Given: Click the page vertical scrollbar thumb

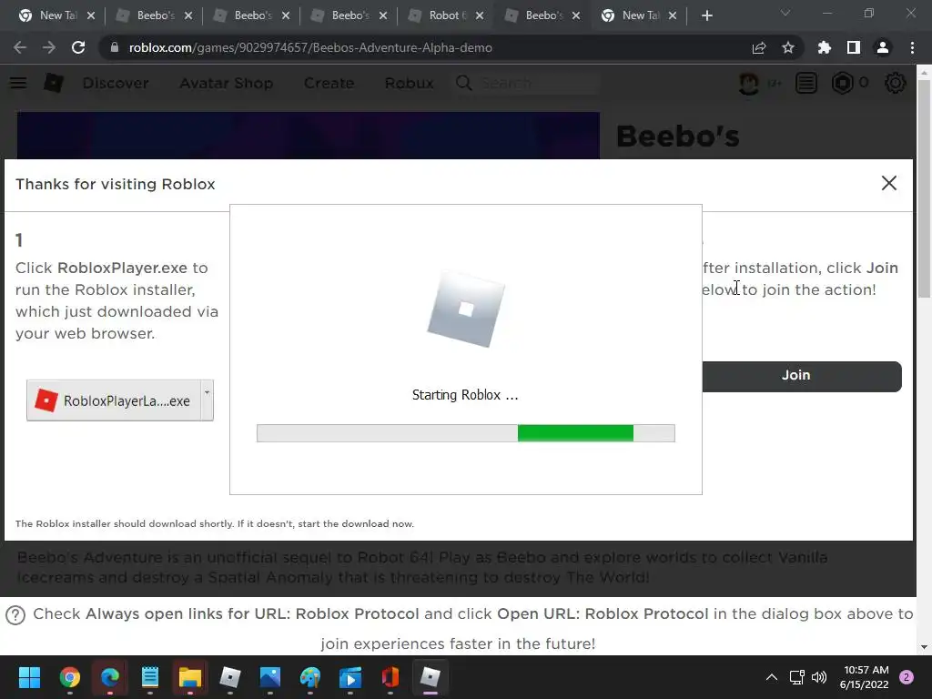Looking at the screenshot, I should [924, 188].
